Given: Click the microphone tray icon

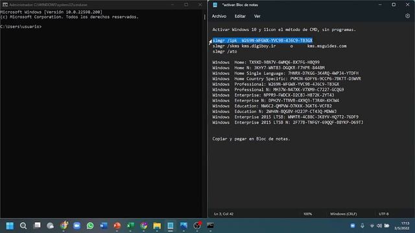Looking at the screenshot, I should 362,226.
